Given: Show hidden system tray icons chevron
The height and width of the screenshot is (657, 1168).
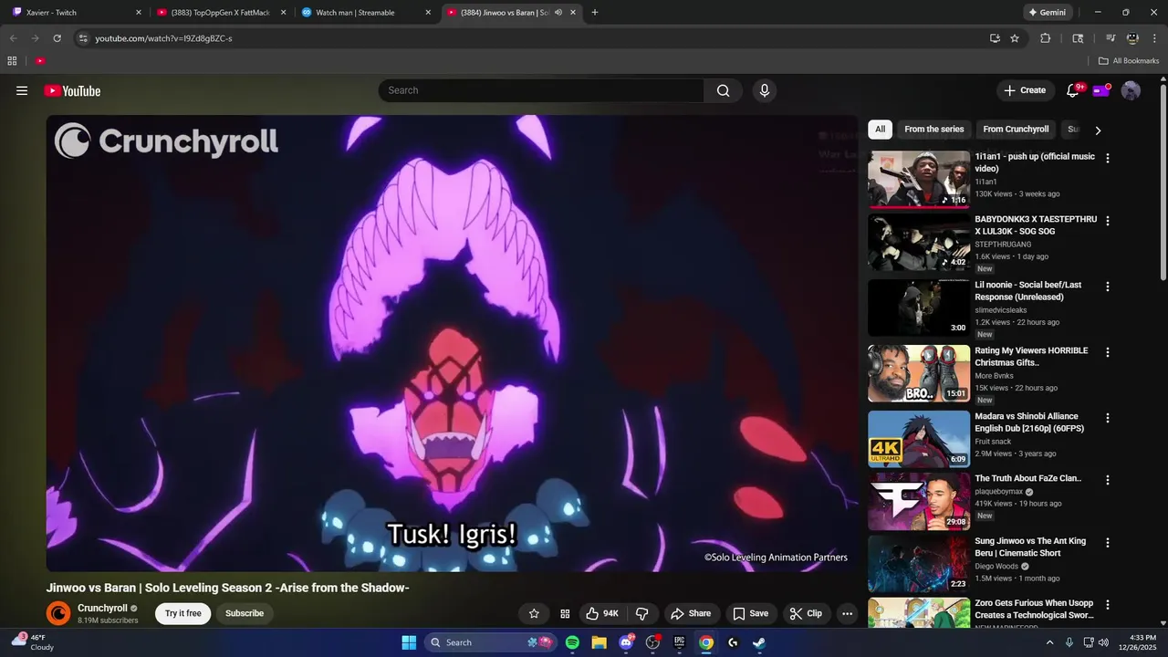Looking at the screenshot, I should (1049, 642).
